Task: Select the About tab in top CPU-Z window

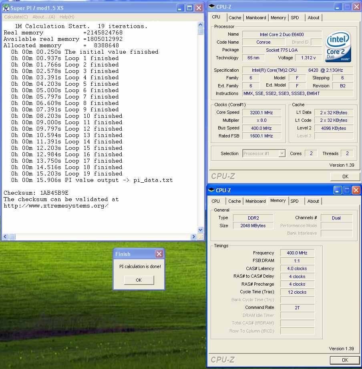Action: click(x=313, y=18)
